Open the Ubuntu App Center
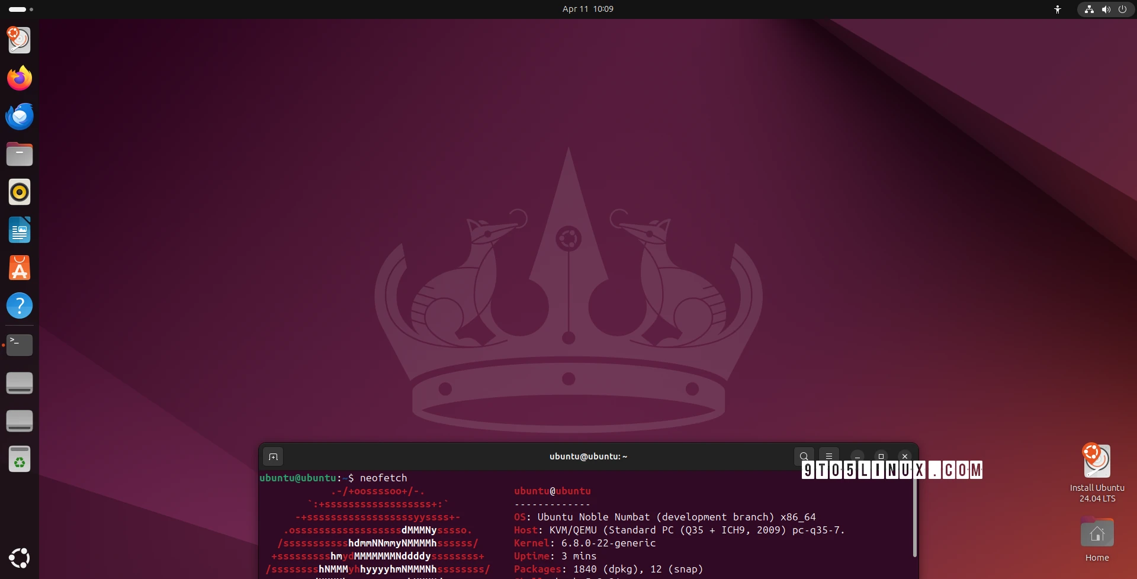The width and height of the screenshot is (1137, 579). pos(20,268)
